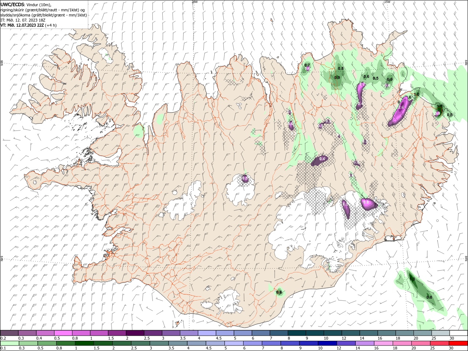Select the 7 periwinkle swatch in rain legend
The width and height of the screenshot is (468, 351).
click(272, 343)
